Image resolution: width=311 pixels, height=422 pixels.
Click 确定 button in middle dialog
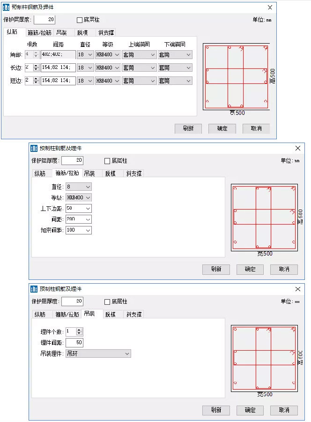point(250,269)
